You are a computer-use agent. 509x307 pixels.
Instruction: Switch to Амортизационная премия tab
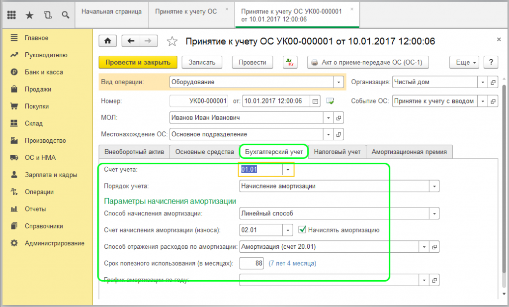[409, 152]
